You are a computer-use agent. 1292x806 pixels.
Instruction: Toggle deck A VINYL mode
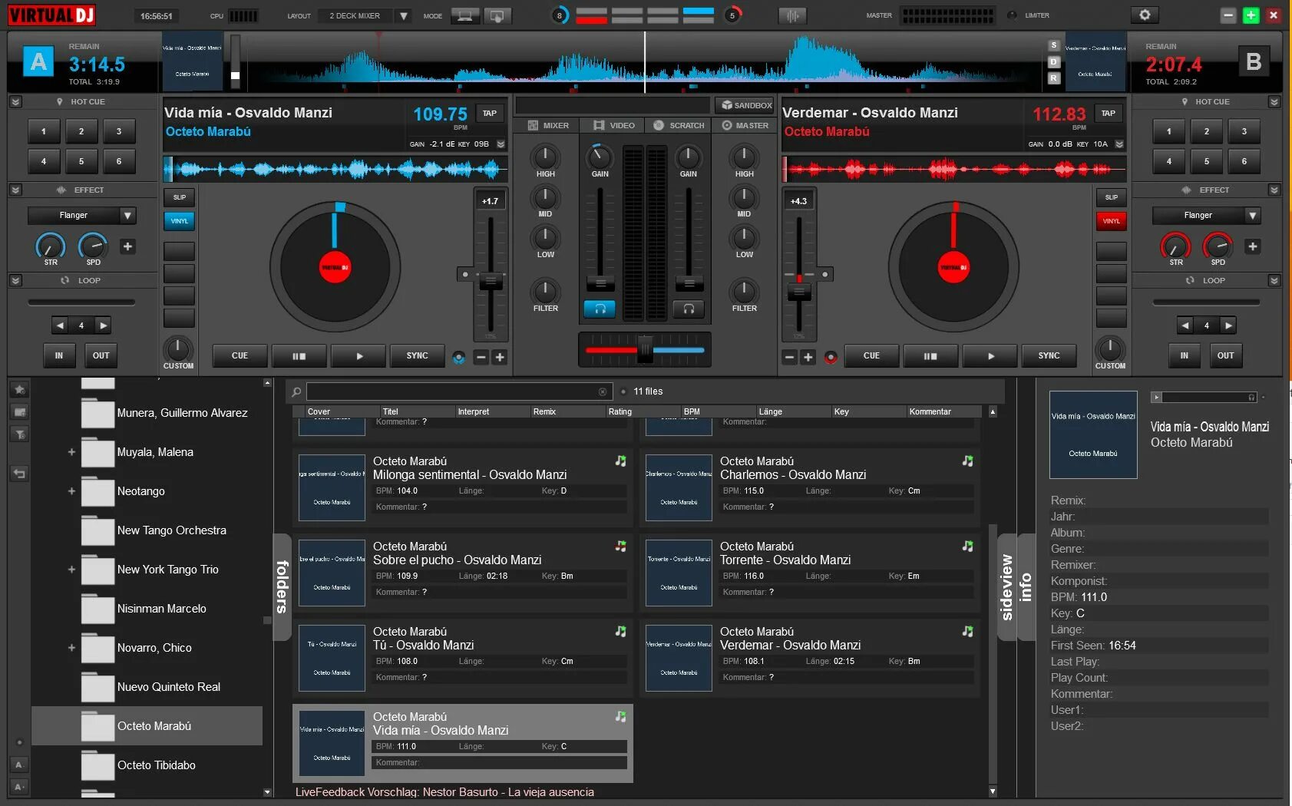tap(179, 221)
